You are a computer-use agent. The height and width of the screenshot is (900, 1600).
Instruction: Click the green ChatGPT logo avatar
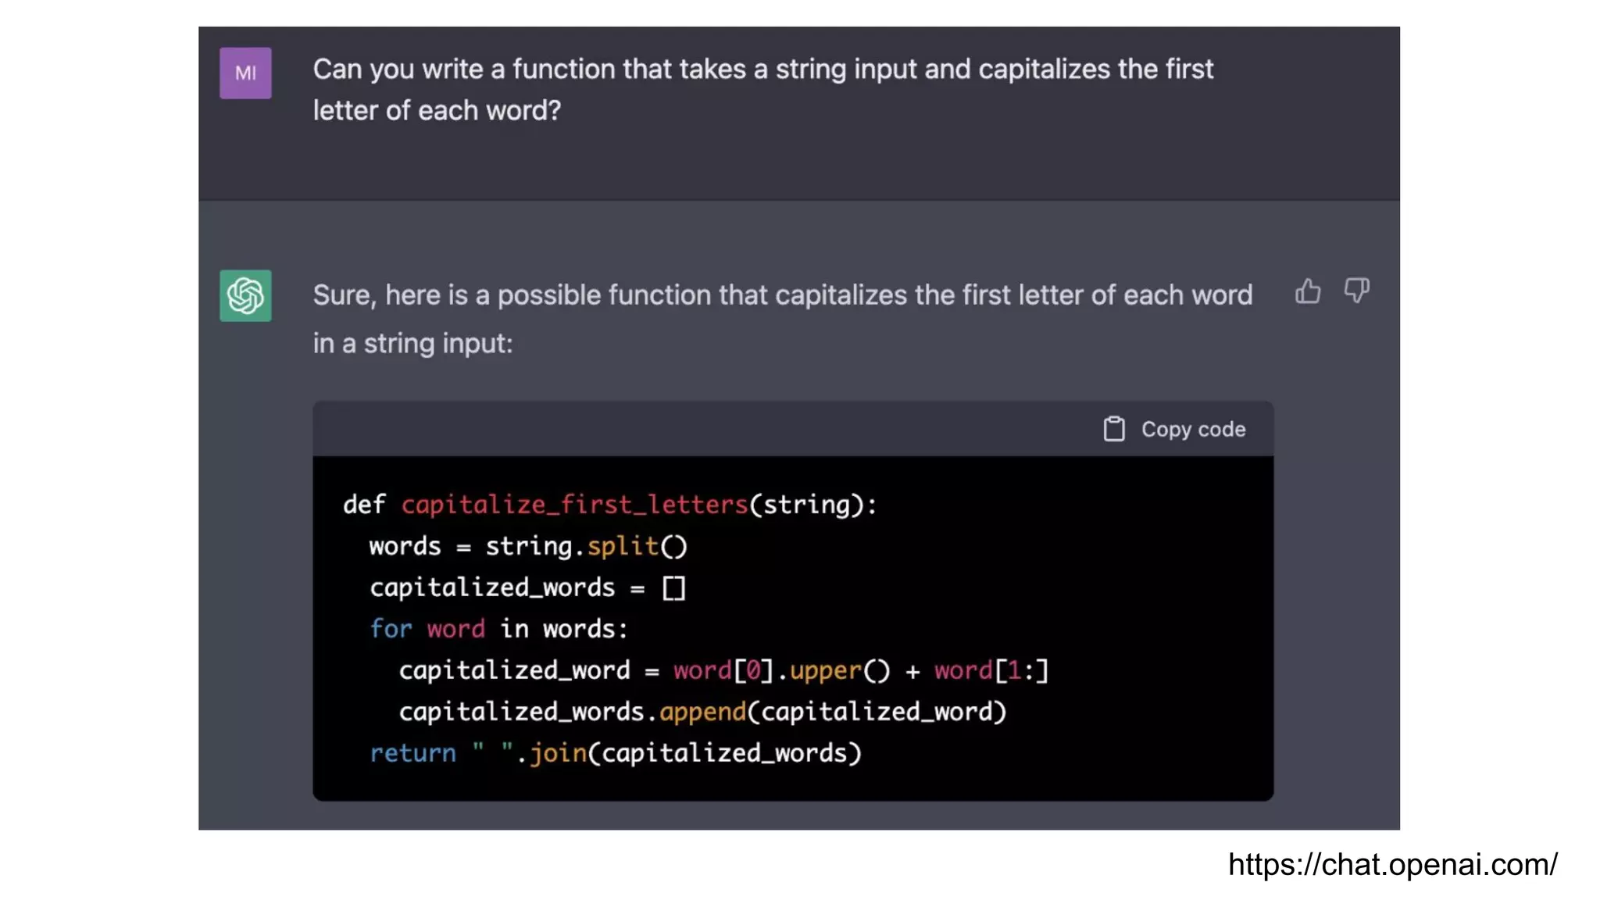[245, 295]
